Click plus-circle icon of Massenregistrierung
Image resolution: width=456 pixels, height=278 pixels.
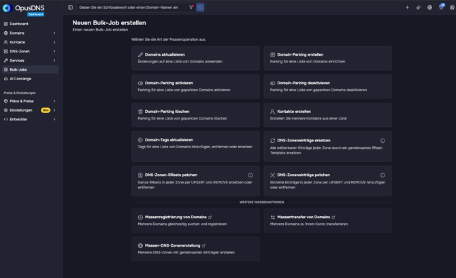pos(140,218)
